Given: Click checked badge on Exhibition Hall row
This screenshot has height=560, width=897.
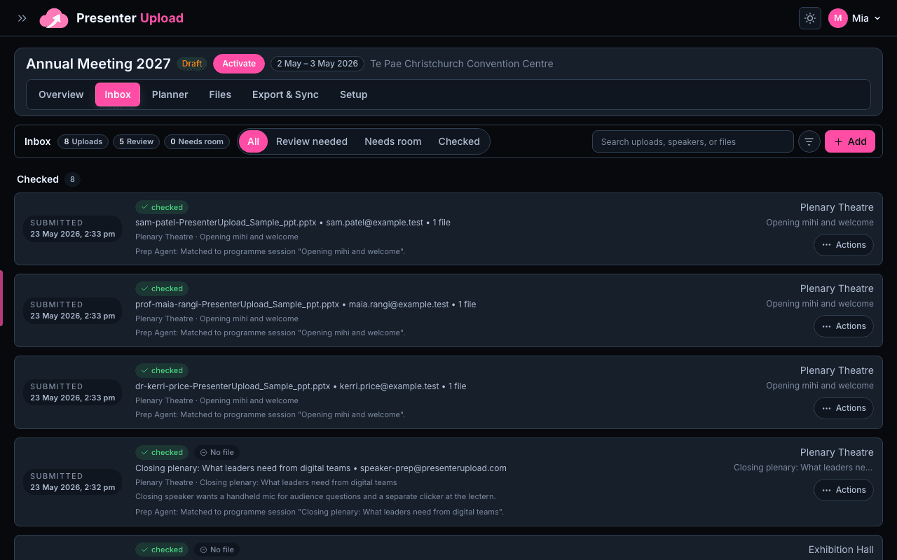Looking at the screenshot, I should pos(162,549).
